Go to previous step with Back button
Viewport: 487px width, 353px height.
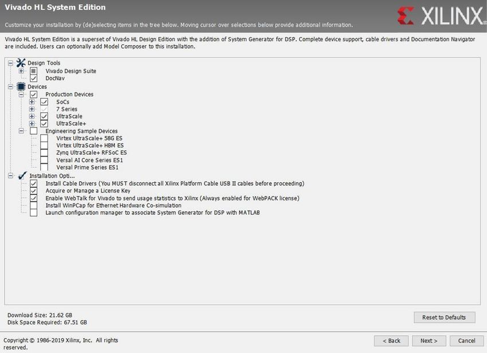tap(391, 340)
